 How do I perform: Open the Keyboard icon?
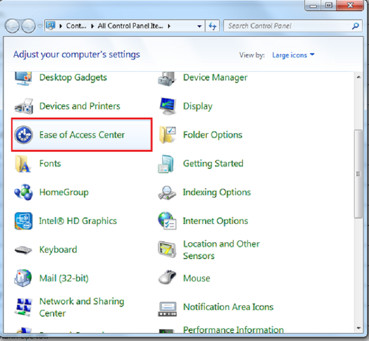23,250
